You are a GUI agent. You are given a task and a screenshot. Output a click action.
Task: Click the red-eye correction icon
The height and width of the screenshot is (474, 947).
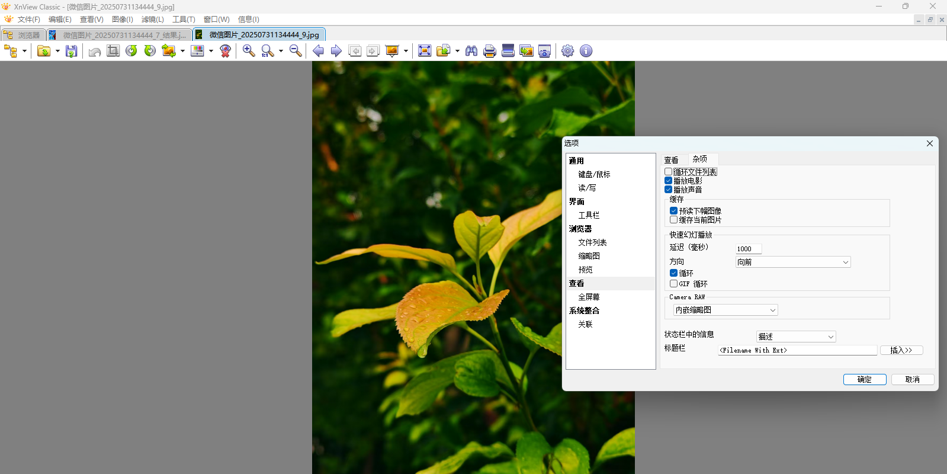(x=225, y=51)
